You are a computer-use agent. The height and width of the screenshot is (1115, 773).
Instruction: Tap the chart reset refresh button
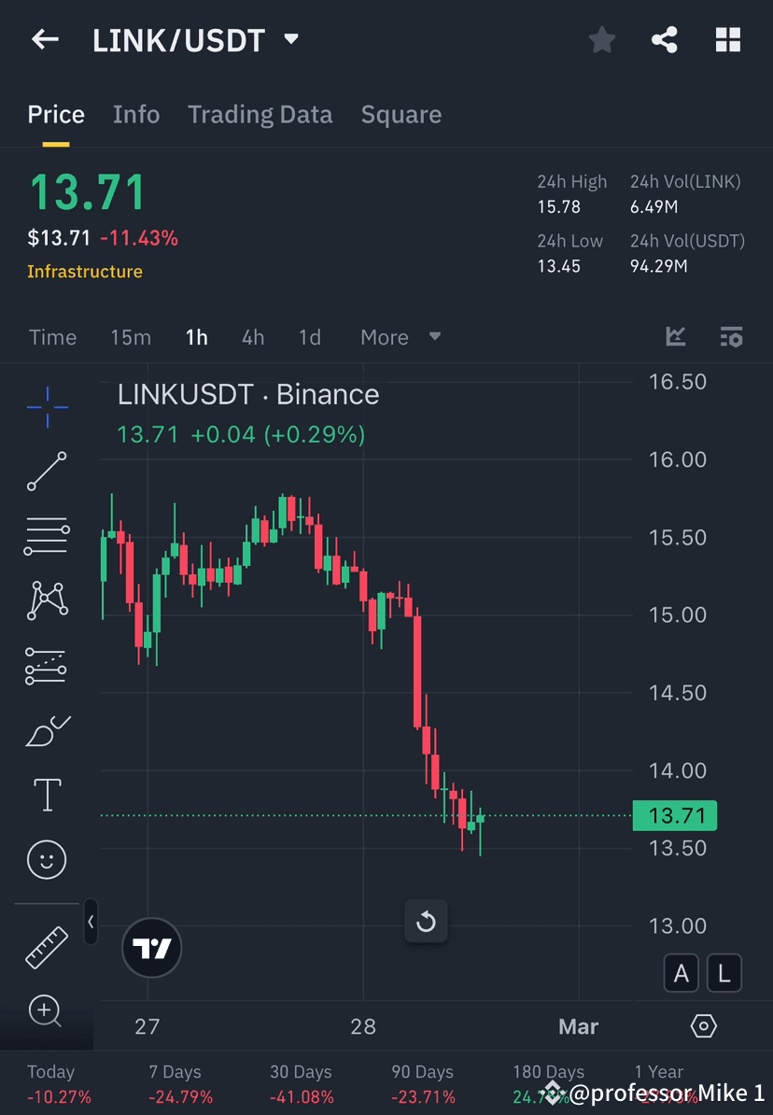click(x=426, y=922)
